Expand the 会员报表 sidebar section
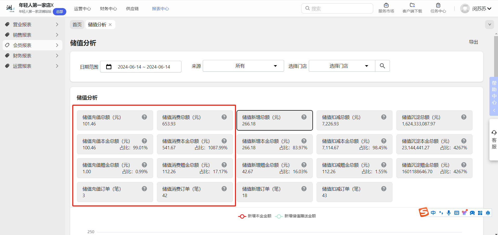Viewport: 498px width, 235px height. 32,45
